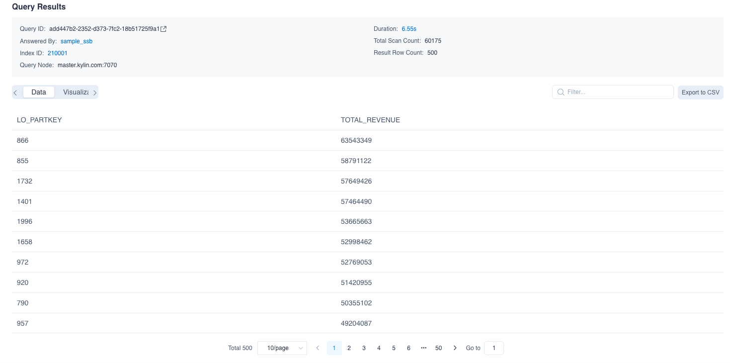Jump to page 50 of results
The width and height of the screenshot is (730, 363).
coord(438,348)
